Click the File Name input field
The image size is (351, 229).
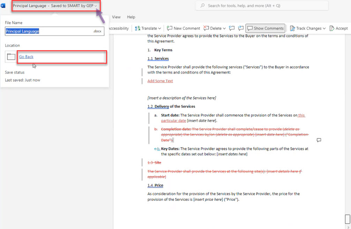[x=49, y=31]
